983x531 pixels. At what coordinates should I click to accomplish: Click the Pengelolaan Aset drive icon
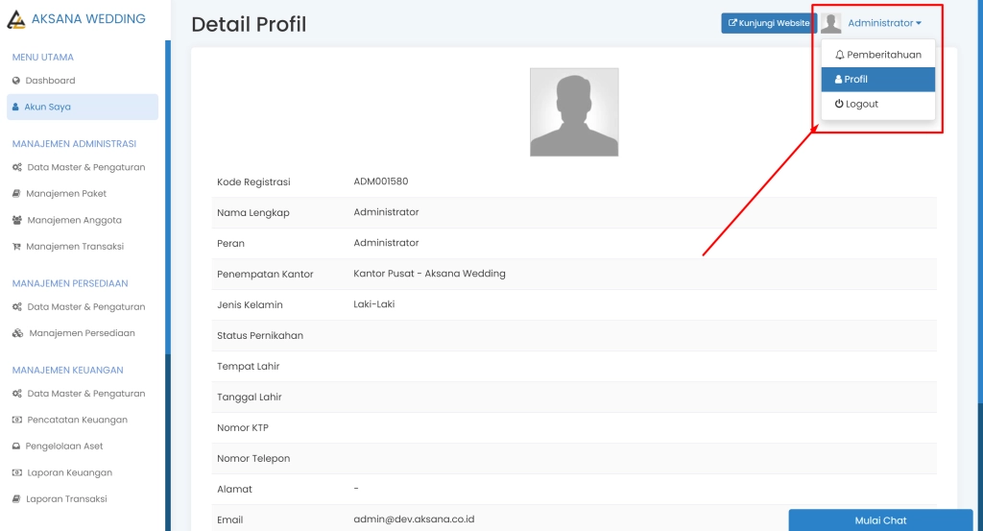[x=16, y=447]
